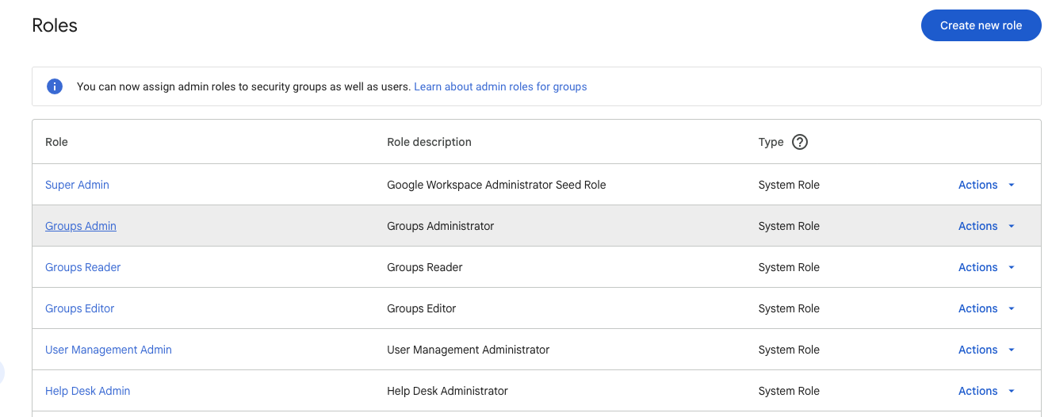
Task: Show Actions options for Groups Editor
Action: pos(986,308)
